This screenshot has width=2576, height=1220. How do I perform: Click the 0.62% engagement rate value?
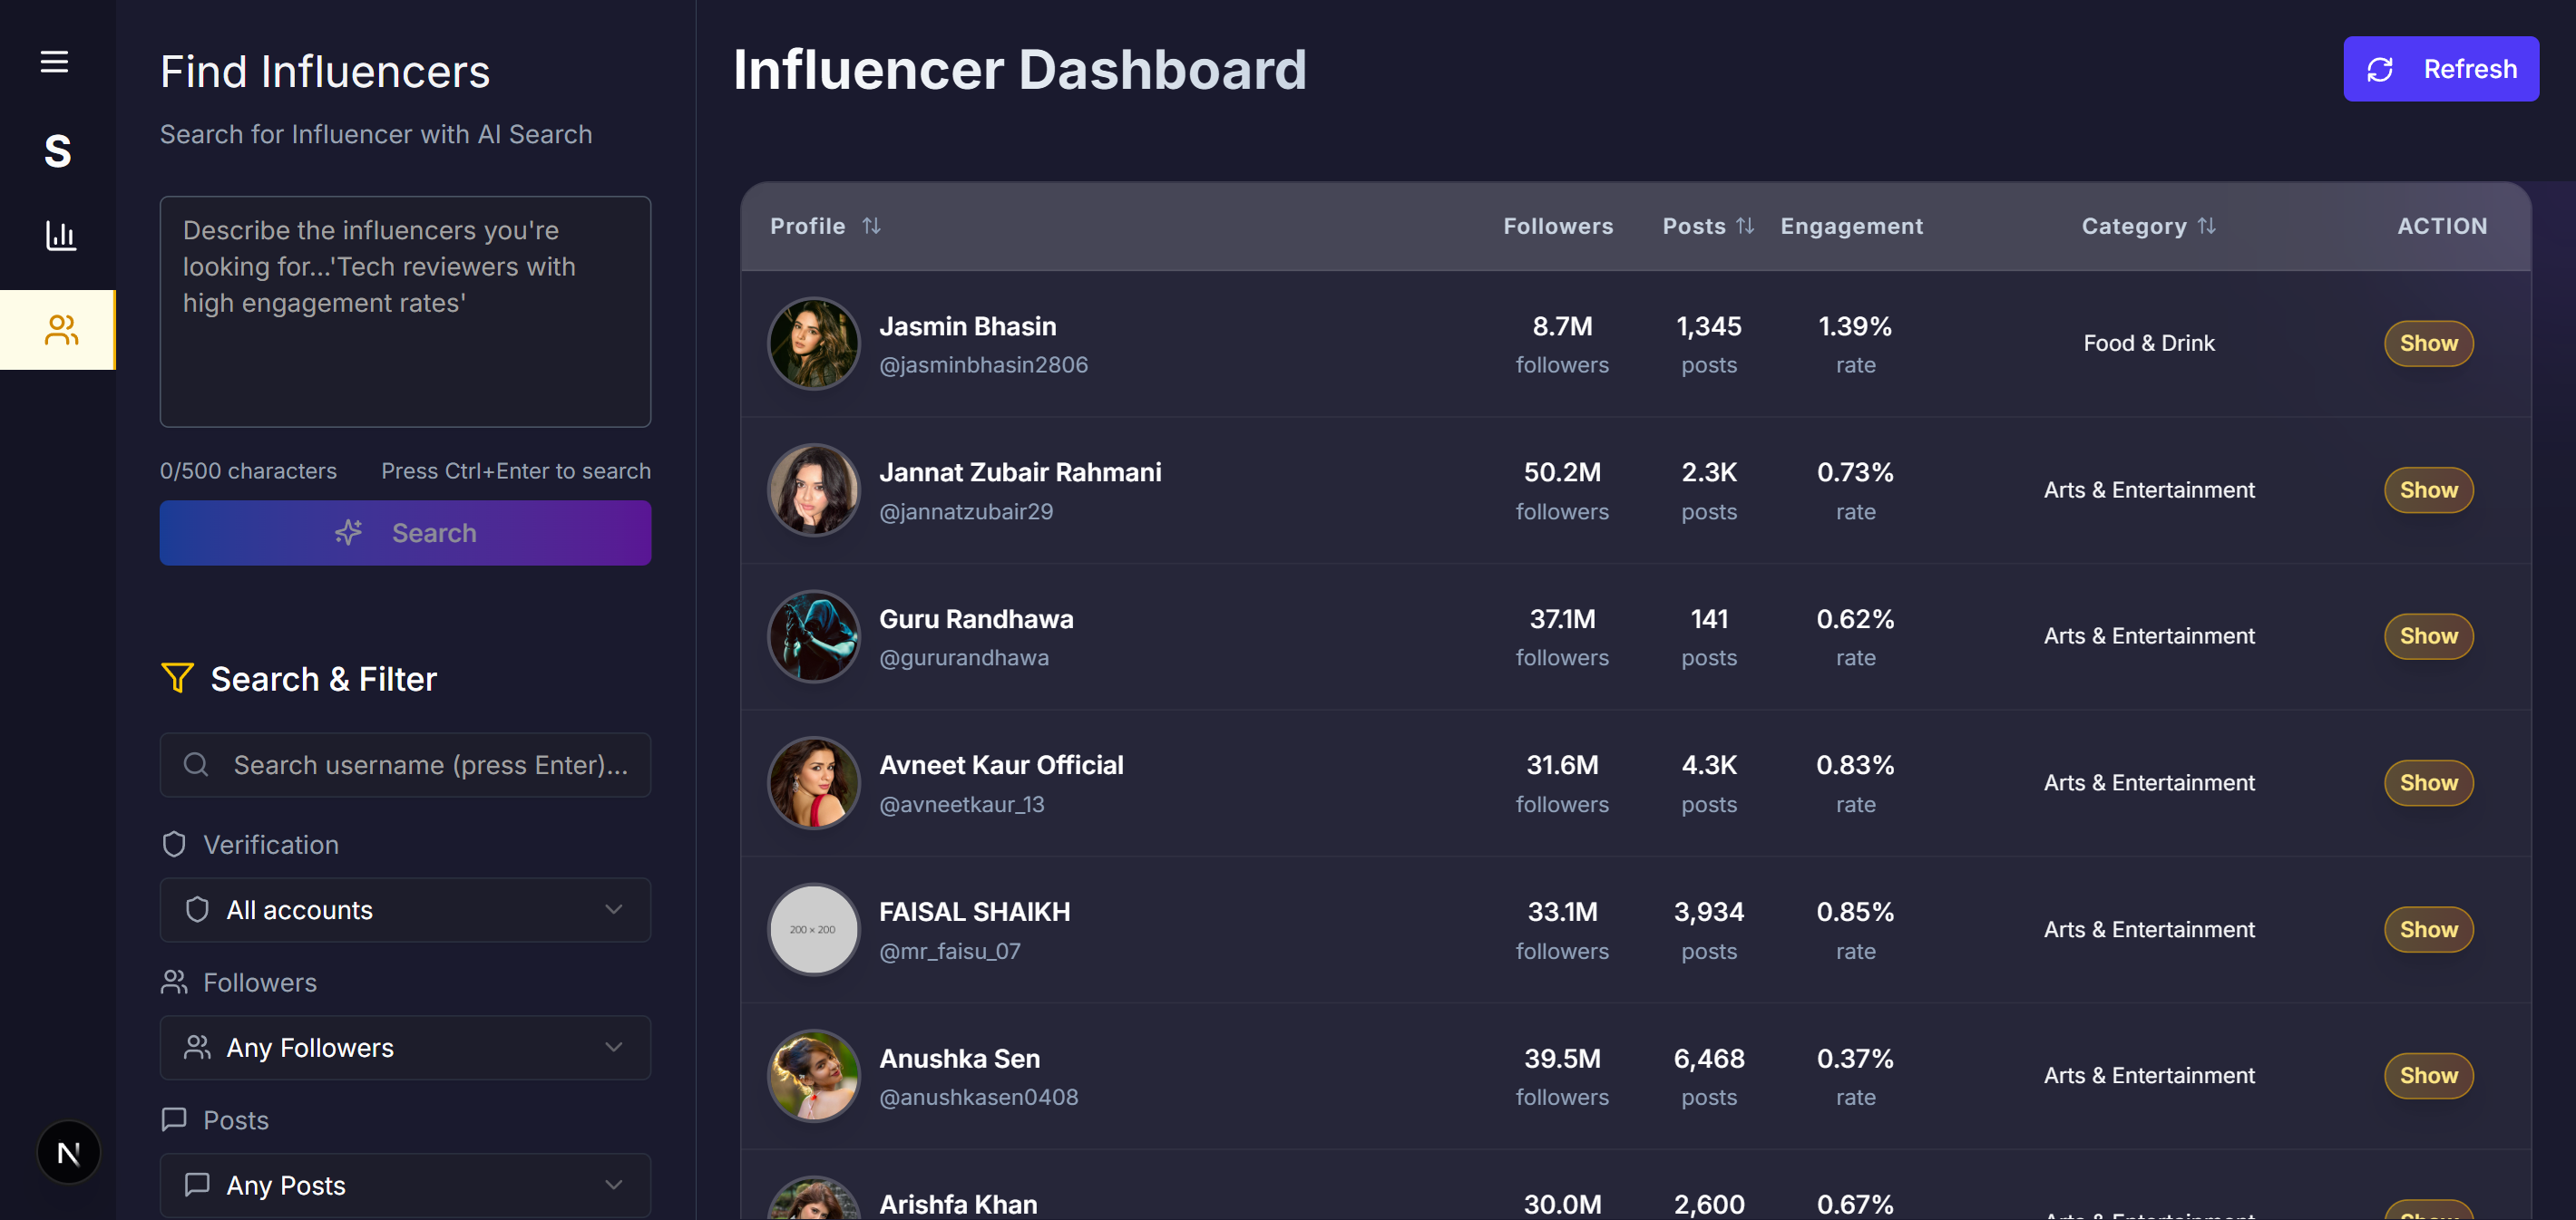[x=1855, y=618]
